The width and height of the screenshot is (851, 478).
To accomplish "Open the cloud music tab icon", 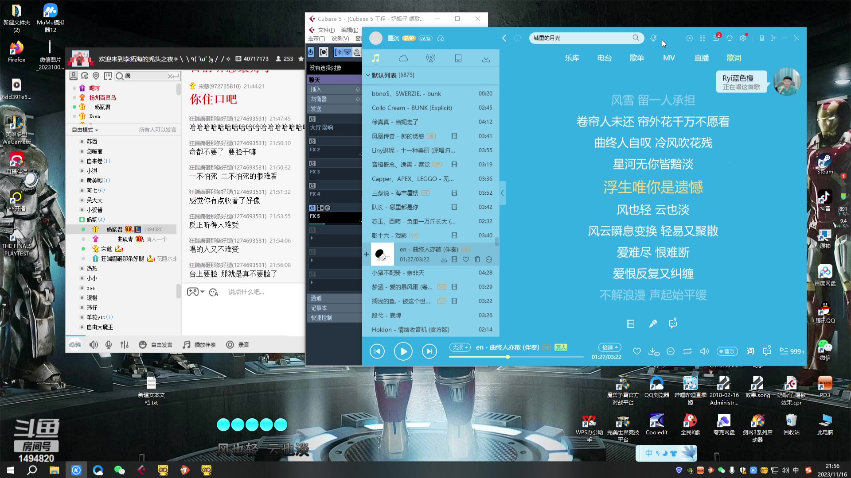I will click(x=403, y=58).
